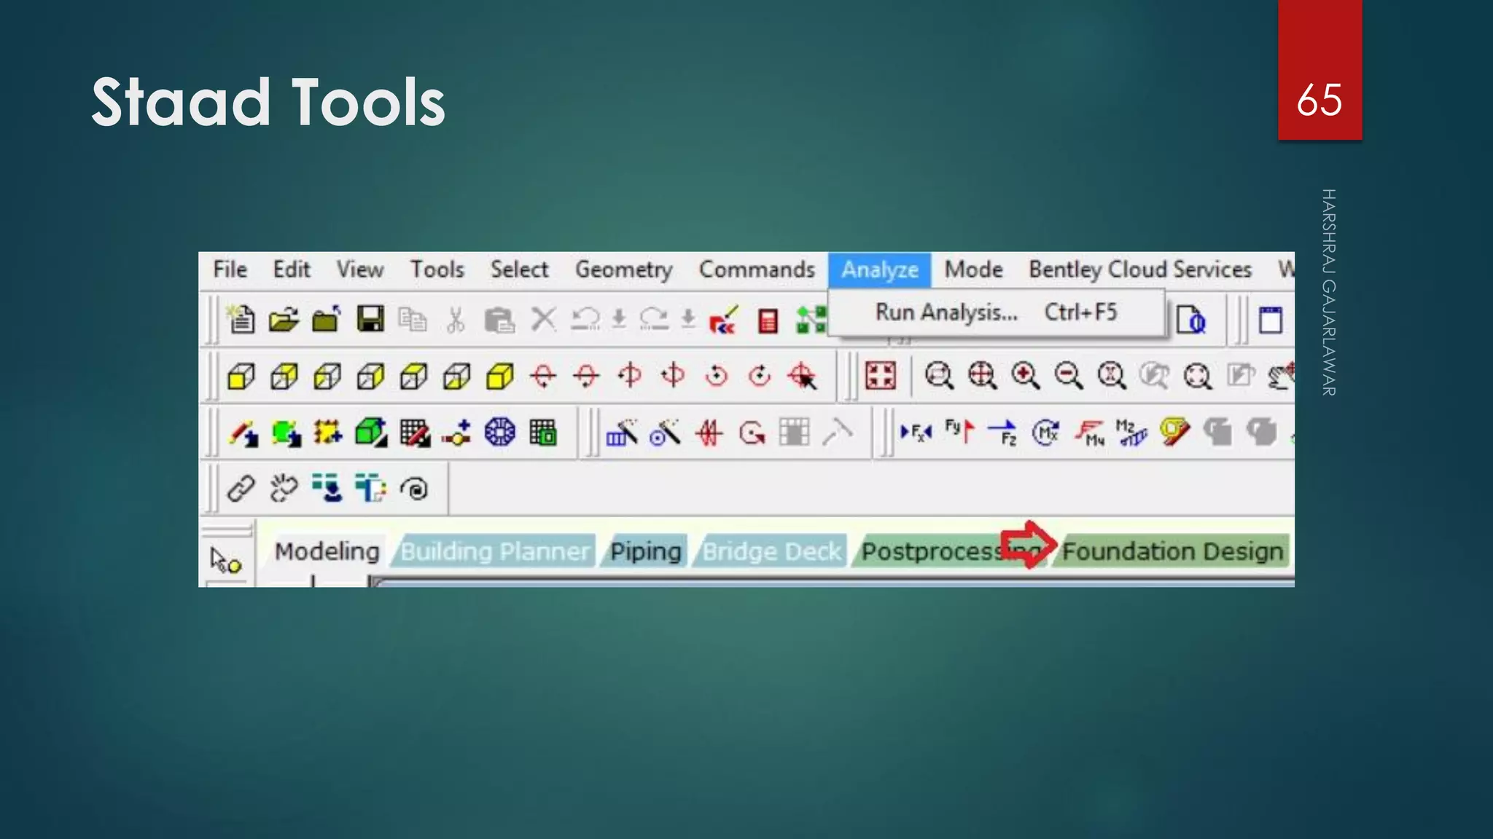Click the Zoom Window magnifier icon
Image resolution: width=1493 pixels, height=839 pixels.
[x=939, y=376]
